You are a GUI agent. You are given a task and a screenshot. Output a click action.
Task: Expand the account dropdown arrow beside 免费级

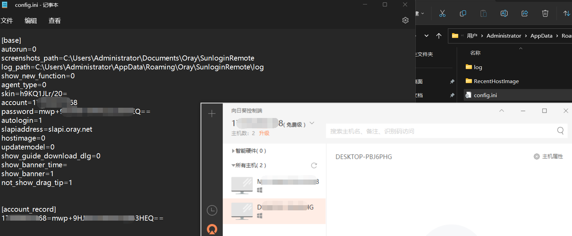312,123
